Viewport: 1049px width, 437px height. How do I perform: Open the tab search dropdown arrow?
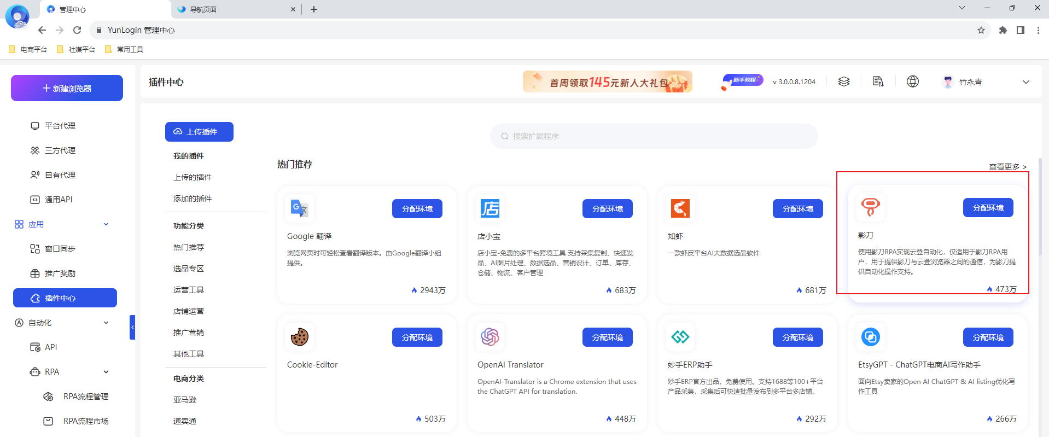point(962,8)
